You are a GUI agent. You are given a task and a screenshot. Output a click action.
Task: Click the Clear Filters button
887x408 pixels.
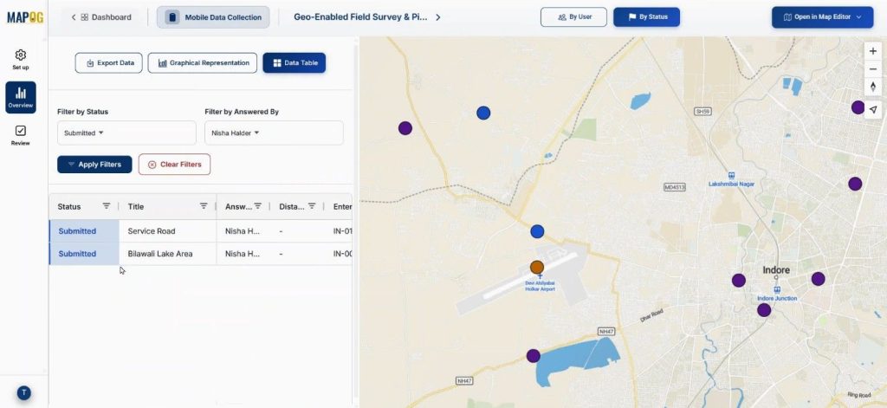(x=174, y=165)
